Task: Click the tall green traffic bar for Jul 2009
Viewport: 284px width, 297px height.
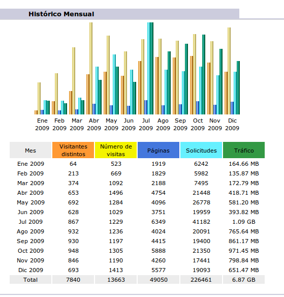Action: [x=152, y=68]
